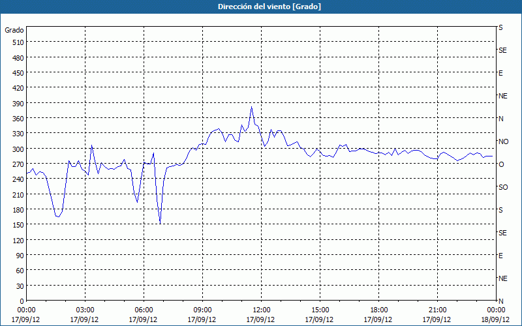Click the 30 degree axis label

point(20,286)
